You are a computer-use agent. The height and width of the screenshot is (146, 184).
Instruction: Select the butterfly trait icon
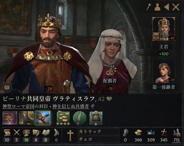pyautogui.click(x=43, y=118)
